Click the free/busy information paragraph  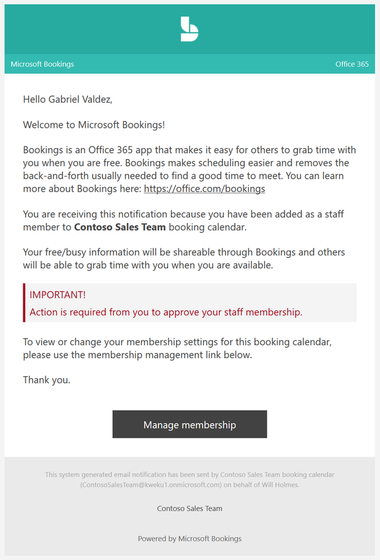[x=184, y=259]
